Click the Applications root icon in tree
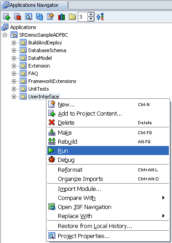 point(5,27)
